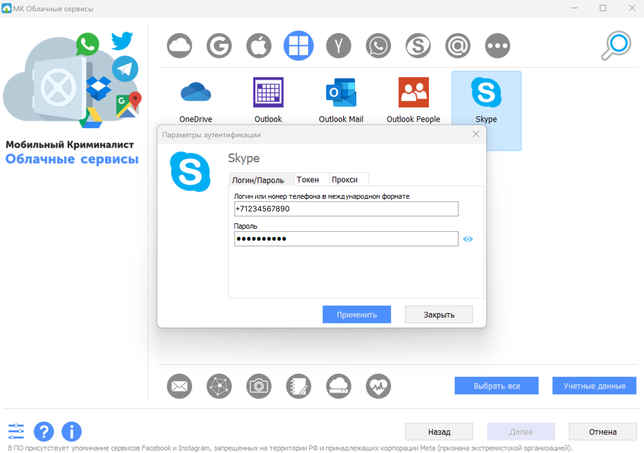Choose the OneDrive service

pos(196,100)
